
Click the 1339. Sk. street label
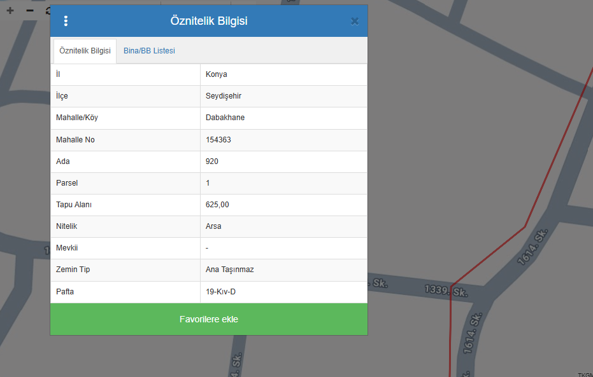pos(446,292)
